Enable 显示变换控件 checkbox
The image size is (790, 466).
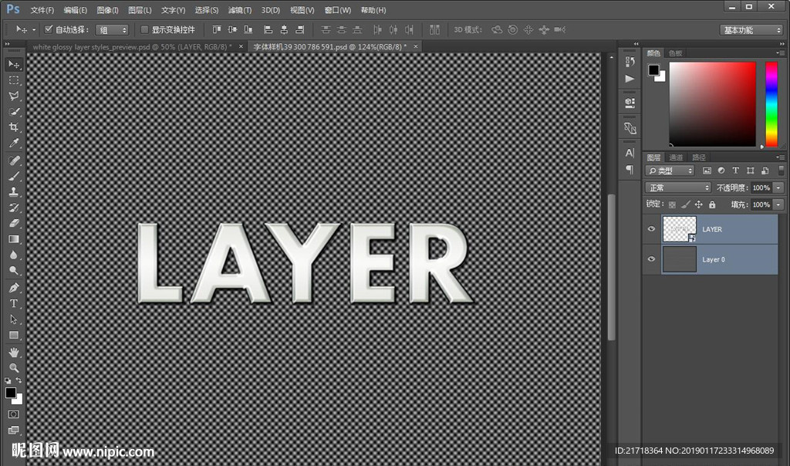point(144,29)
